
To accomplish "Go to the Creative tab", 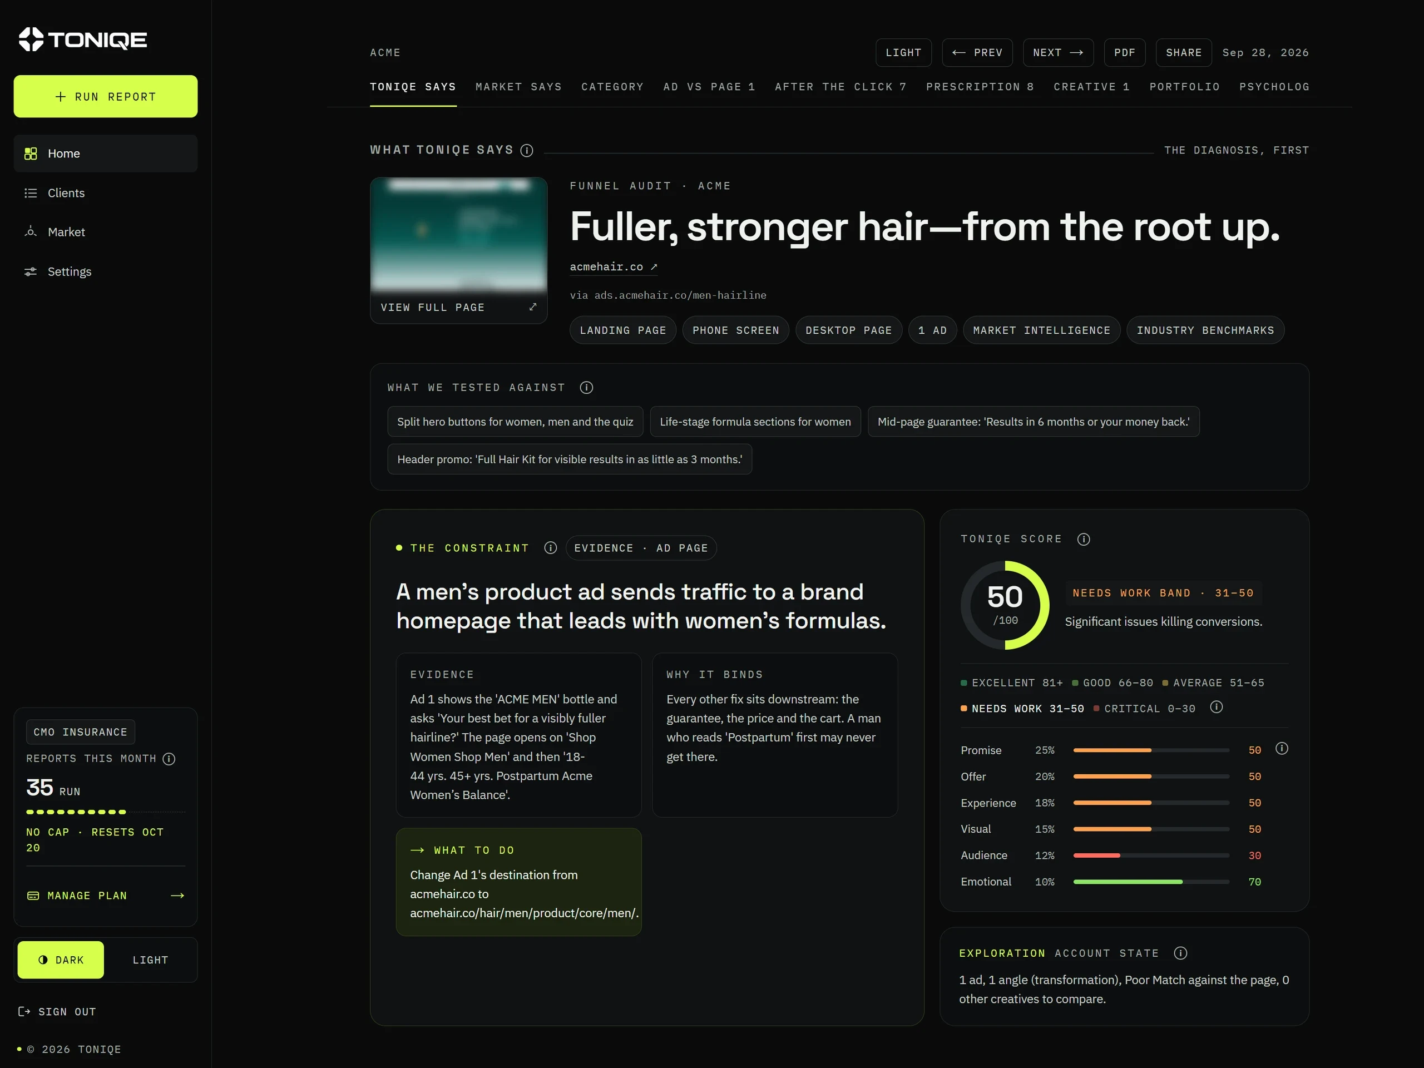I will [x=1092, y=87].
